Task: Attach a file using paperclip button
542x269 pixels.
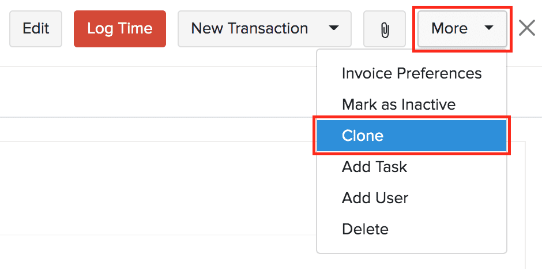Action: coord(385,29)
